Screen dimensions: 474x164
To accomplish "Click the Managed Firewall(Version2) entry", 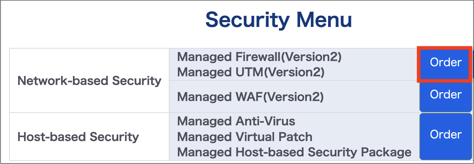I will 259,57.
